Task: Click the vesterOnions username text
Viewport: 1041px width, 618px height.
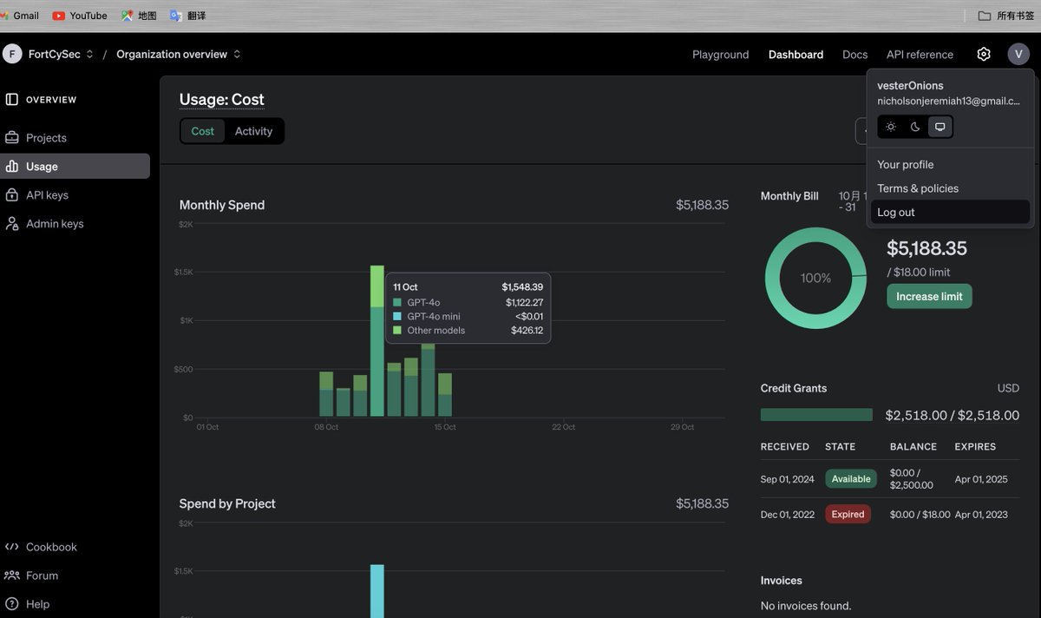Action: click(910, 85)
